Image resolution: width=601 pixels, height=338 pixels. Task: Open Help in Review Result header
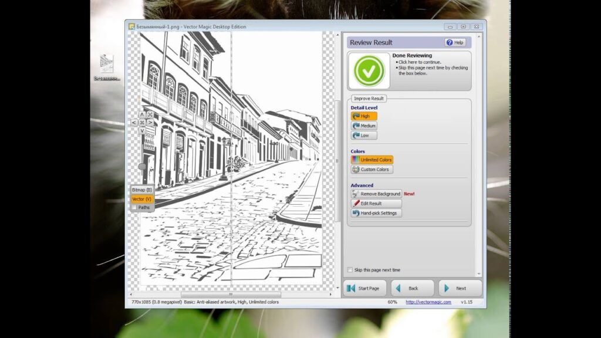click(455, 42)
